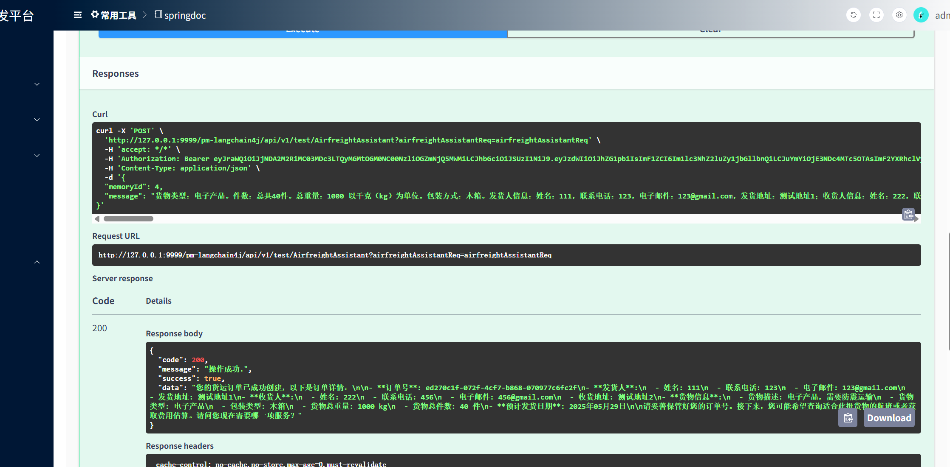Download the response body

(x=889, y=418)
